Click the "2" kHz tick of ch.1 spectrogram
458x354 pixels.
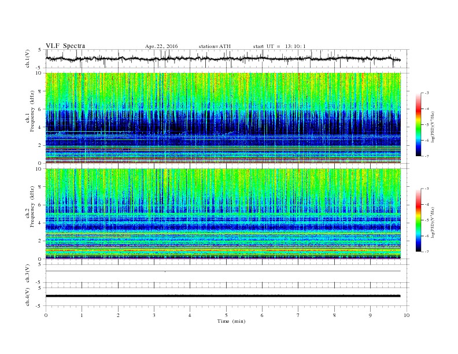(40, 145)
